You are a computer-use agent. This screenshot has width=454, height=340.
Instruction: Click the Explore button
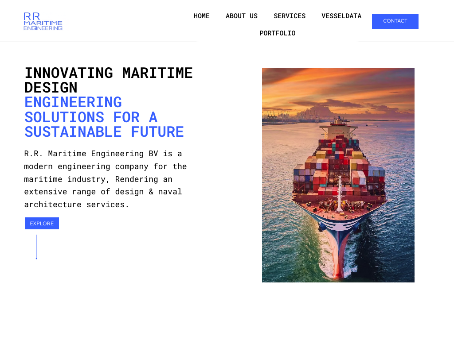click(x=42, y=224)
